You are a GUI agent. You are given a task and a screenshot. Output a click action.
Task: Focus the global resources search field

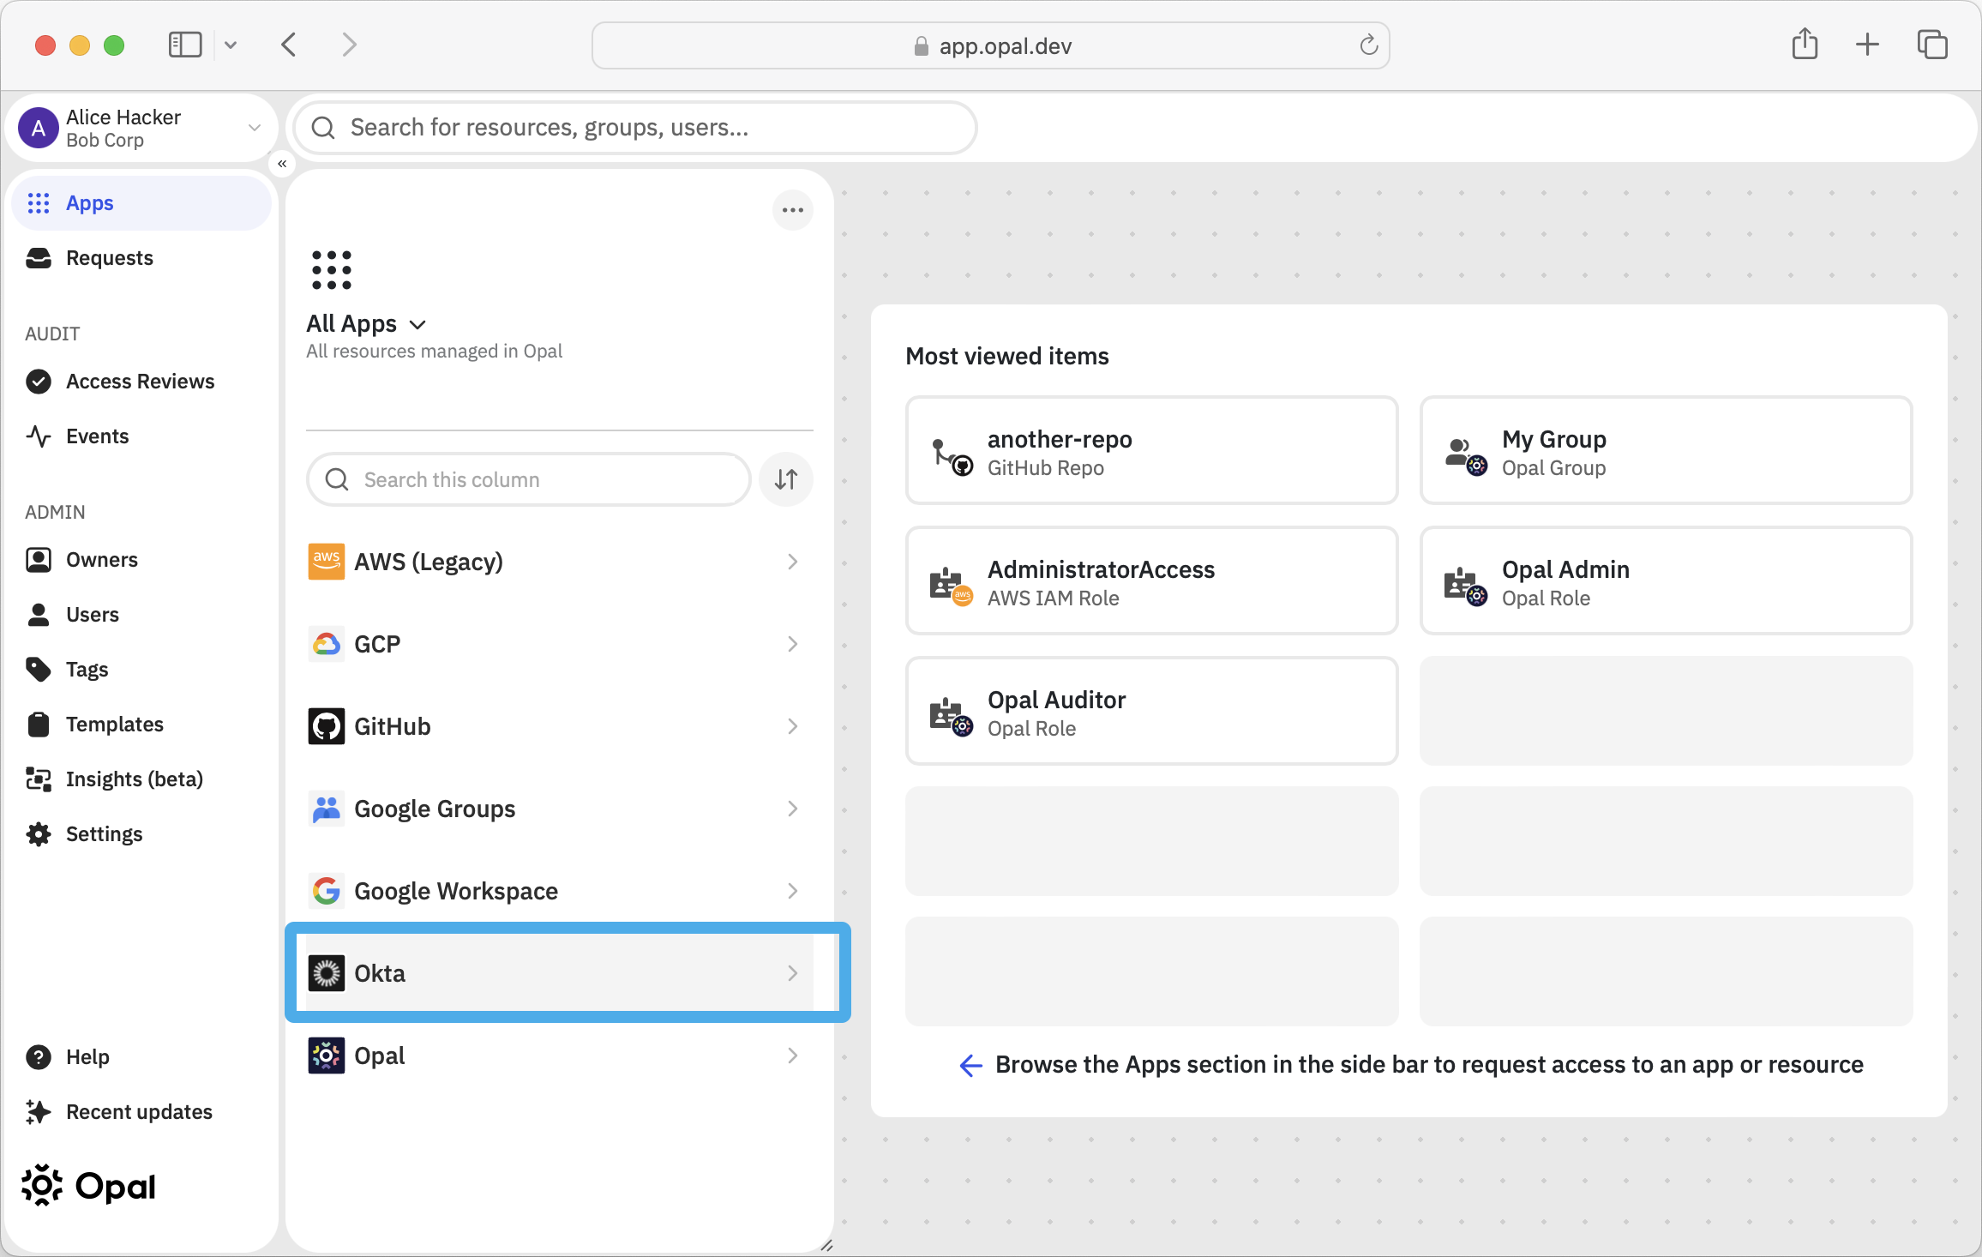pos(635,128)
